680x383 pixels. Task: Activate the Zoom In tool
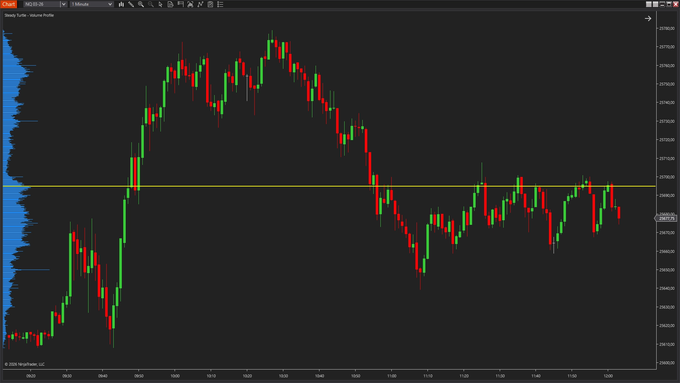point(141,4)
